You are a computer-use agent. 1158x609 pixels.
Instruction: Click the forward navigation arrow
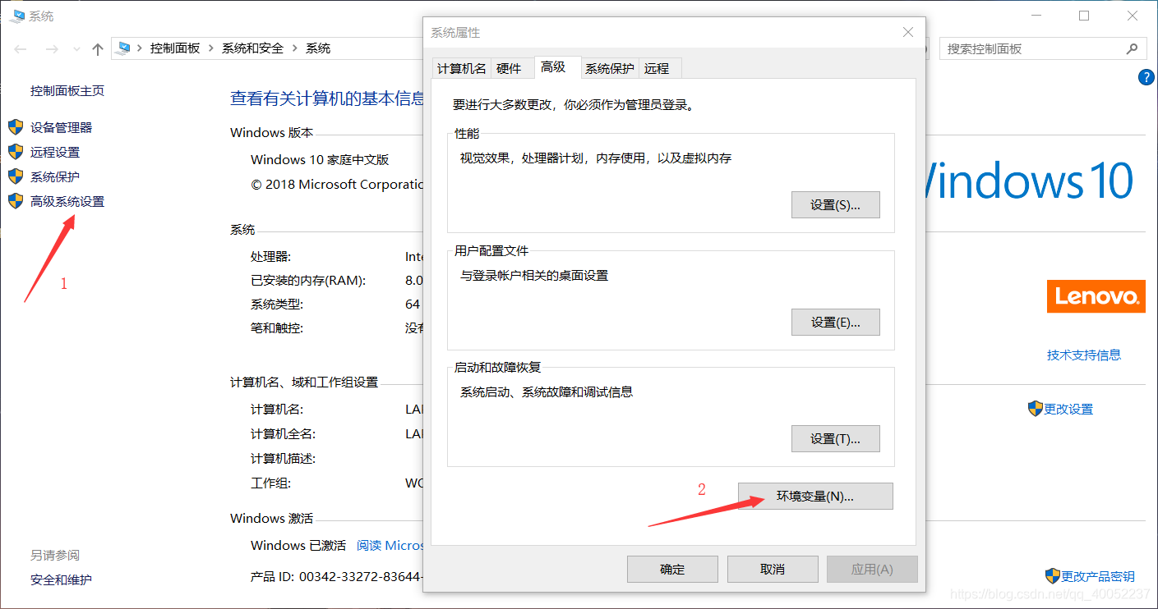[52, 49]
